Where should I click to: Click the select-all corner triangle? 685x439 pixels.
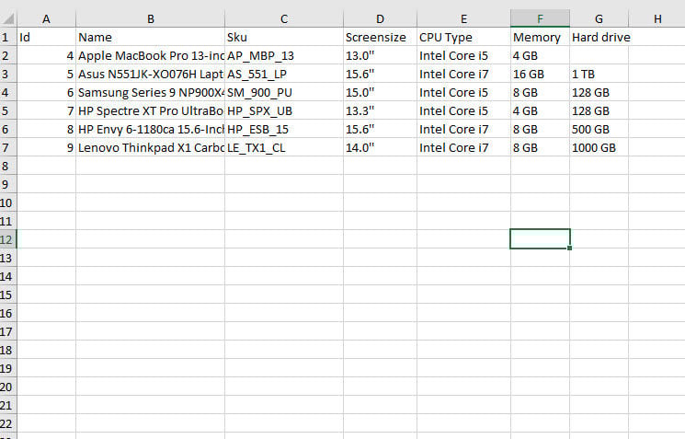8,18
